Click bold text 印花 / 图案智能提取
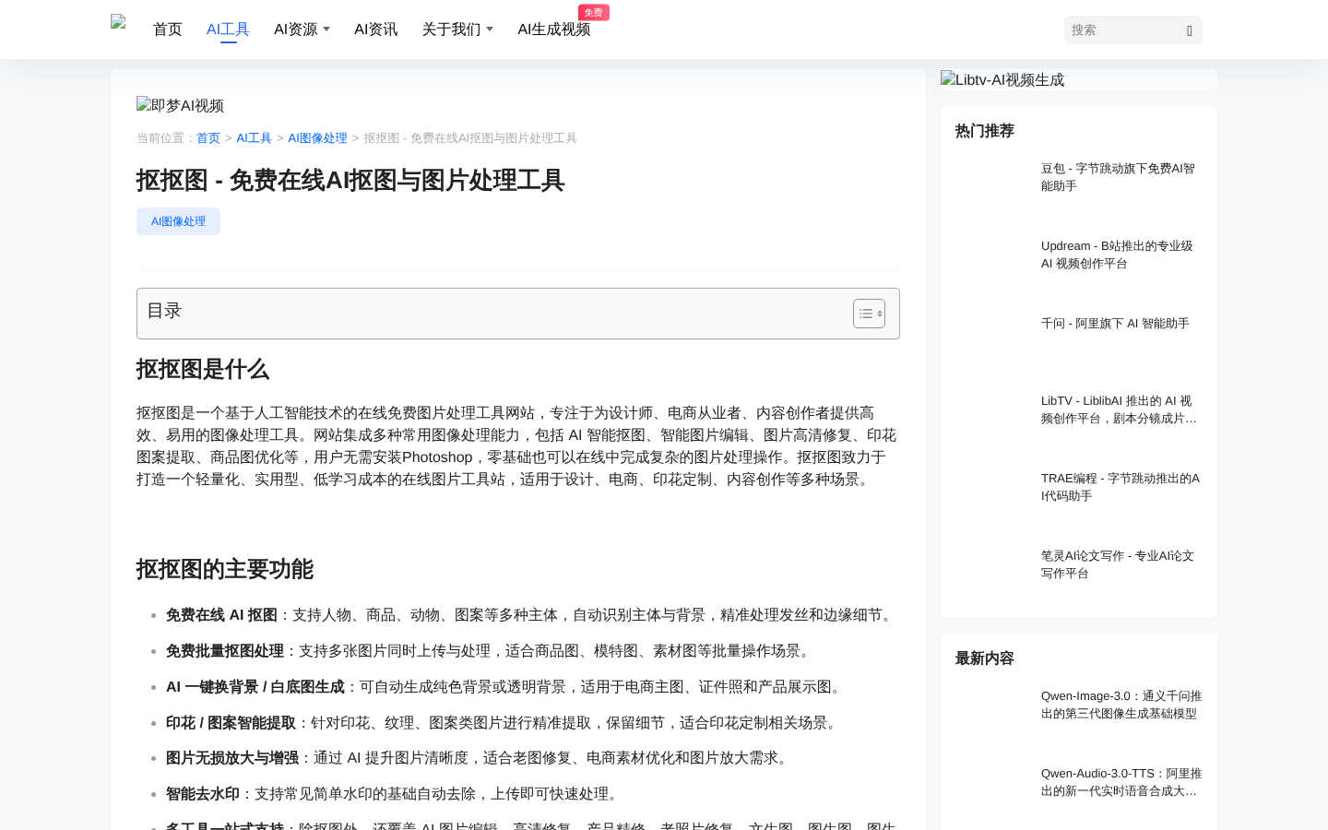 (x=231, y=723)
